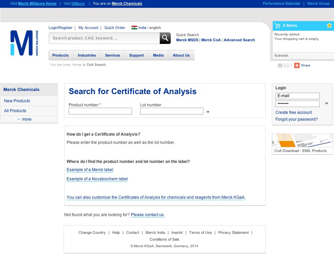The width and height of the screenshot is (334, 256).
Task: Open the Products menu
Action: (61, 55)
